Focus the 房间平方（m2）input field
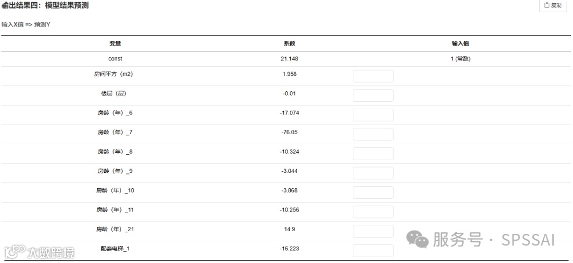 (x=373, y=76)
